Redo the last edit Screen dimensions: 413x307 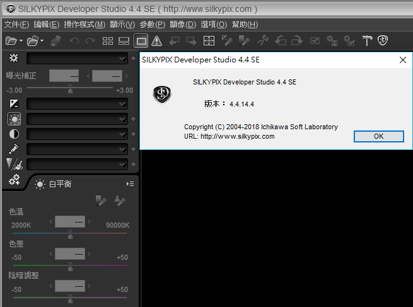click(90, 41)
